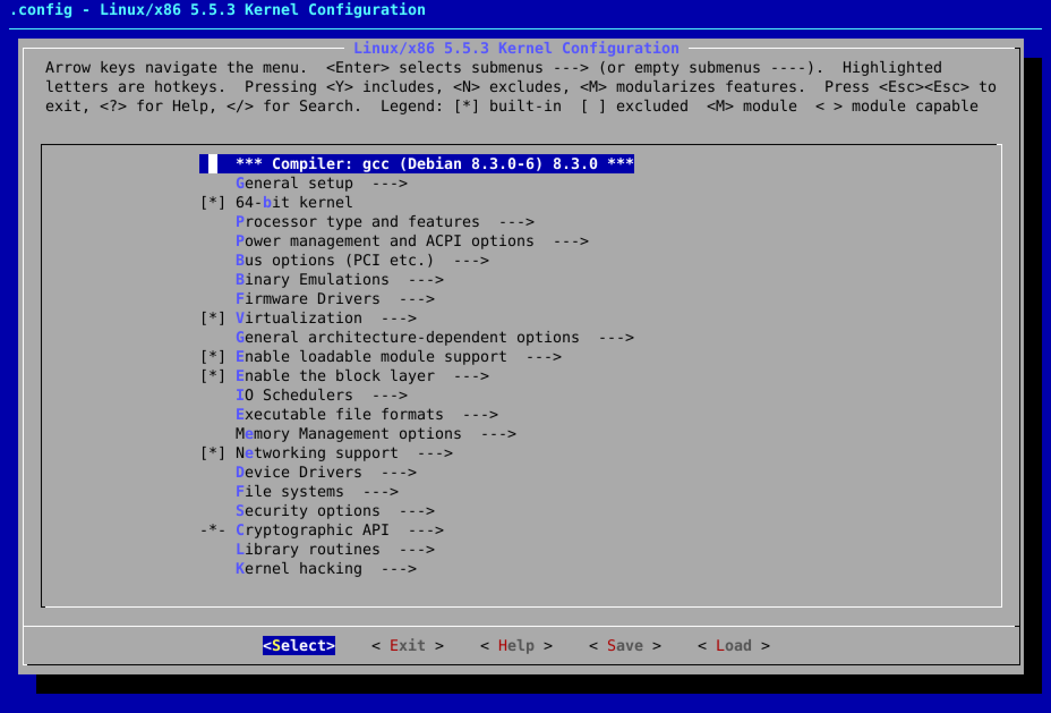
Task: Open Device Drivers menu entry
Action: tap(326, 472)
